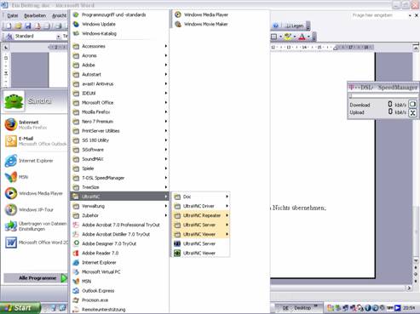This screenshot has height=314, width=420.
Task: Click the Windows Start button
Action: coord(20,308)
